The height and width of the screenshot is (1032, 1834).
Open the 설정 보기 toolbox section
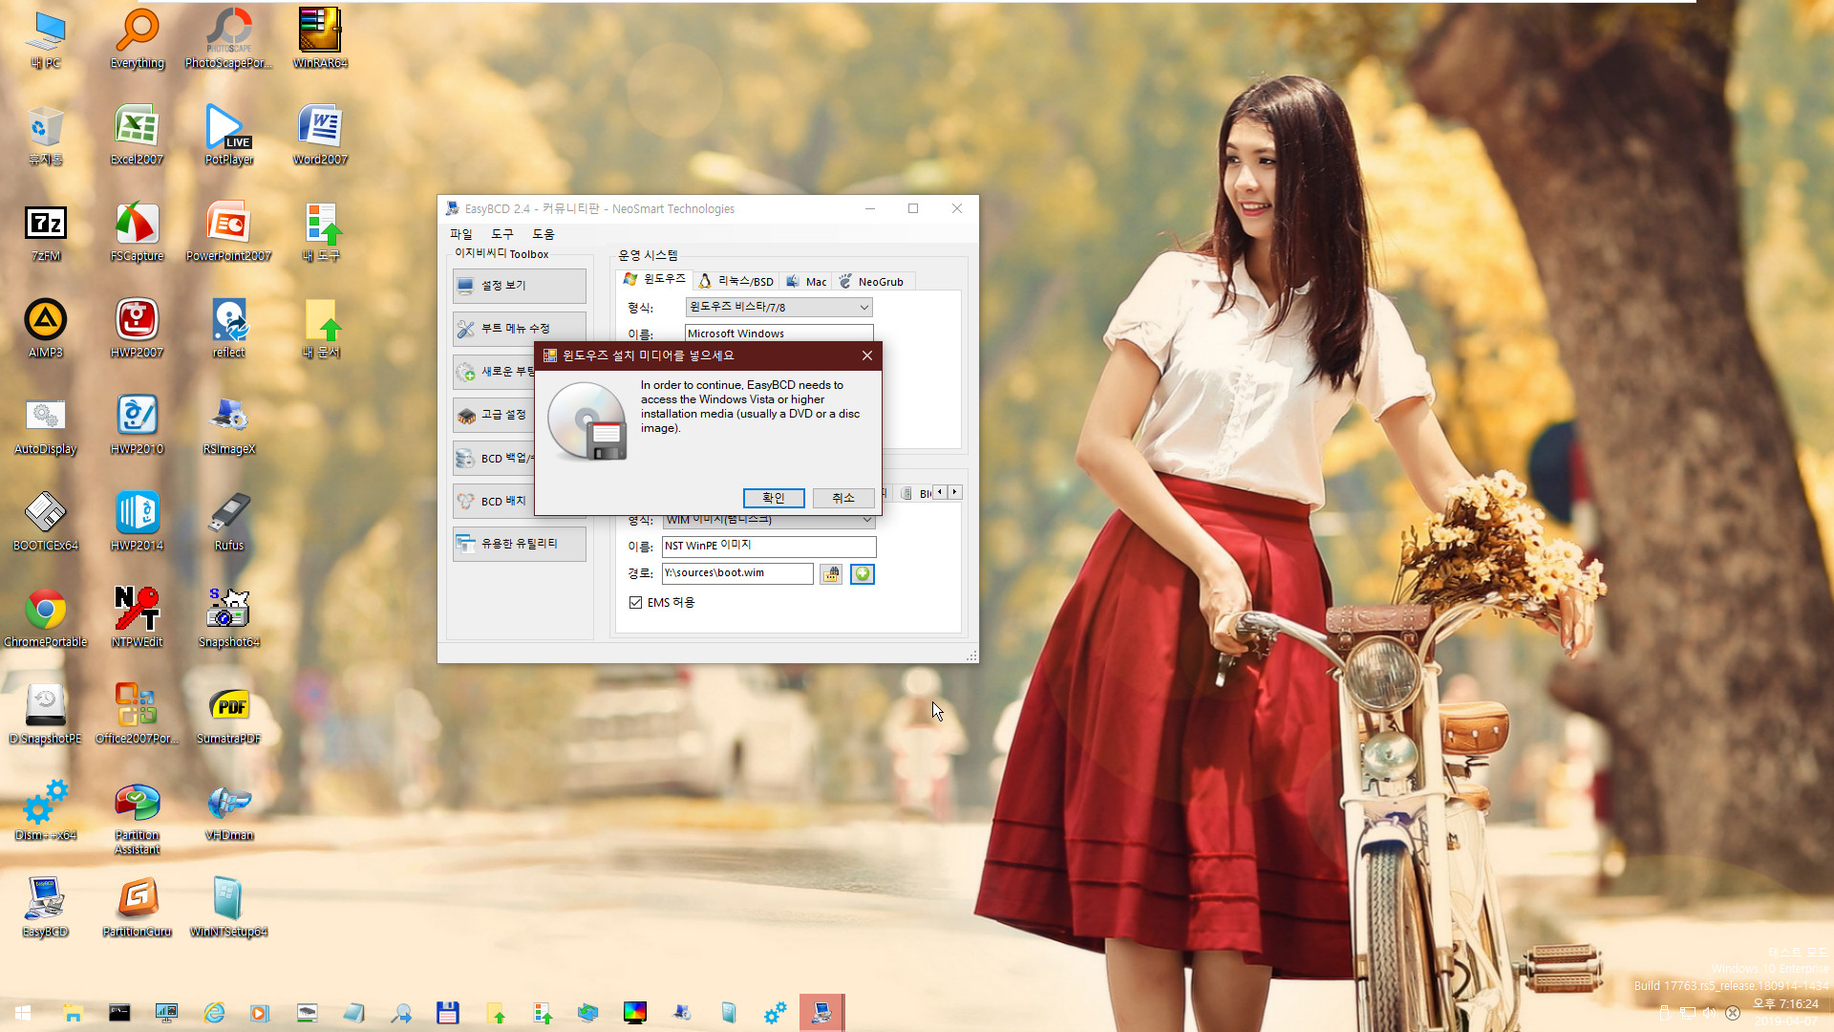click(x=519, y=286)
